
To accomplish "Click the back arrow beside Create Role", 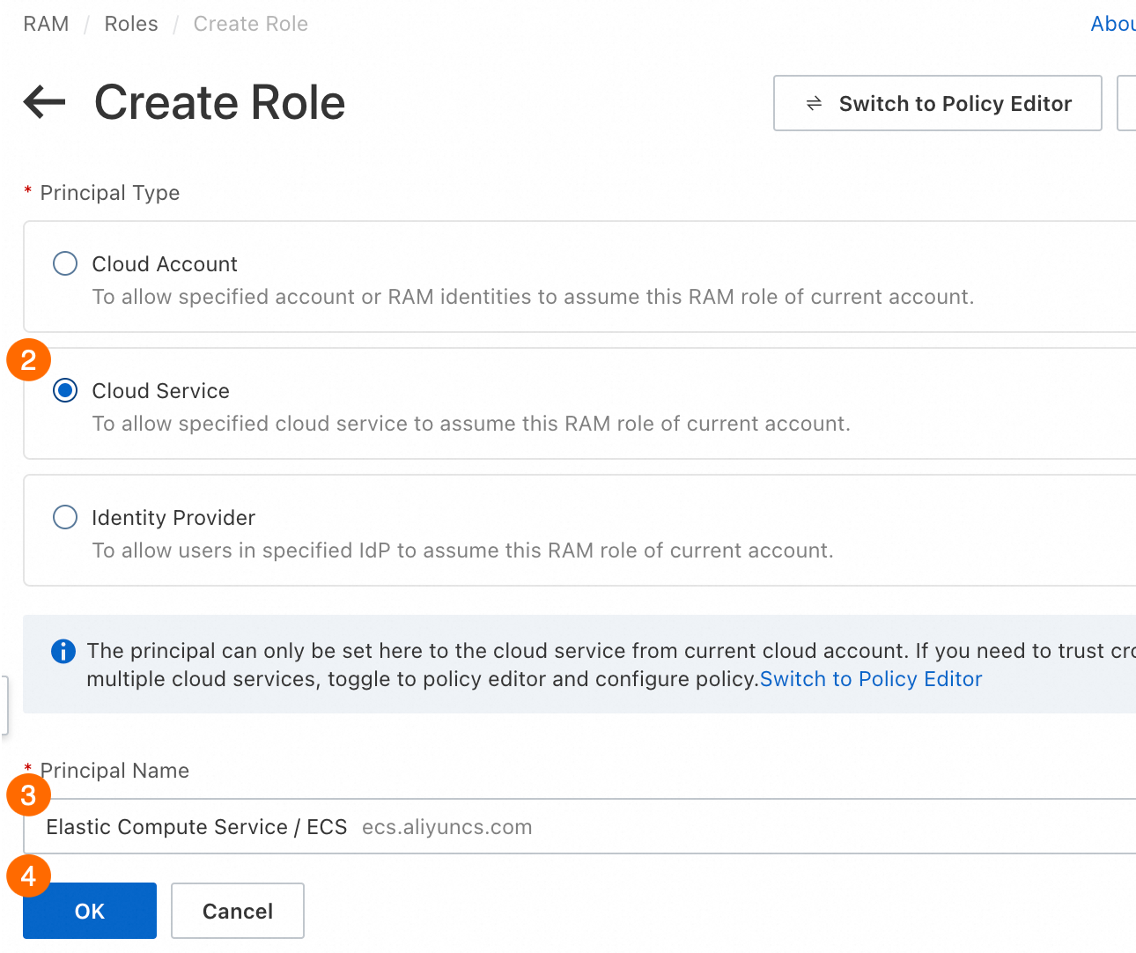I will pos(45,102).
